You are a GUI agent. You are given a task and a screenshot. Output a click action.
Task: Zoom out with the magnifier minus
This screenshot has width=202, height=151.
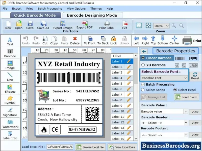[x=181, y=26]
